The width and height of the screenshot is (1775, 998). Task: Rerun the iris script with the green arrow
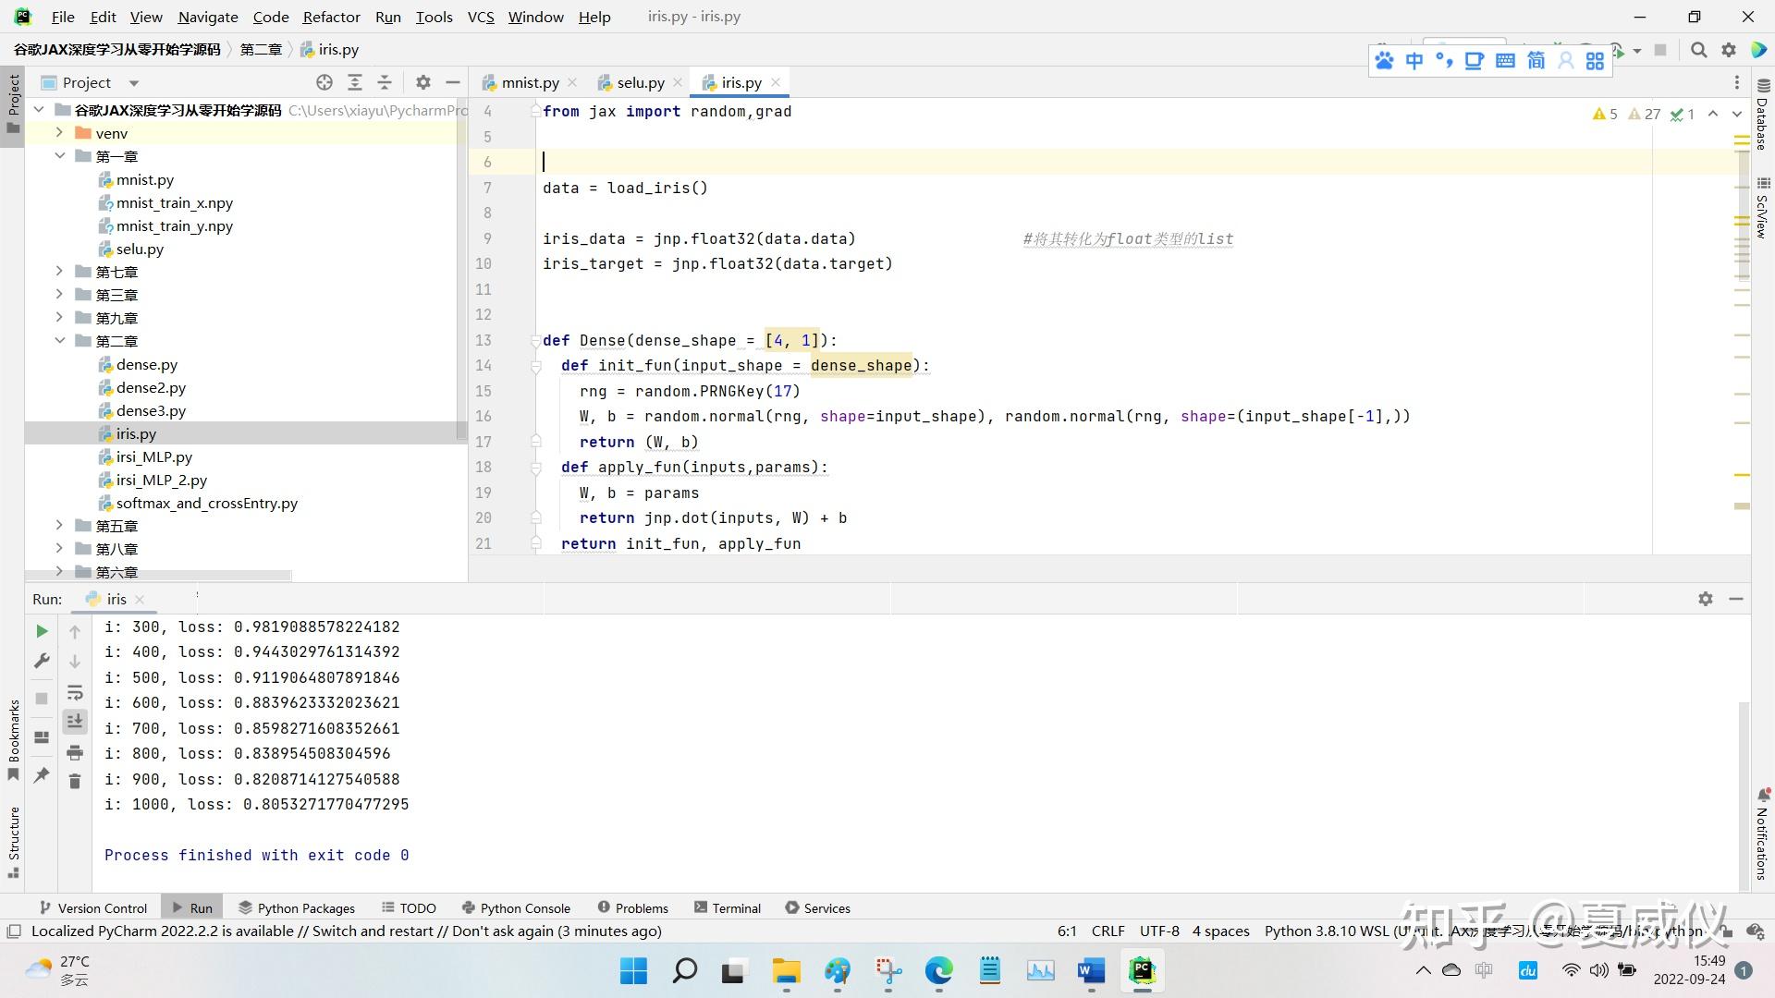(42, 631)
